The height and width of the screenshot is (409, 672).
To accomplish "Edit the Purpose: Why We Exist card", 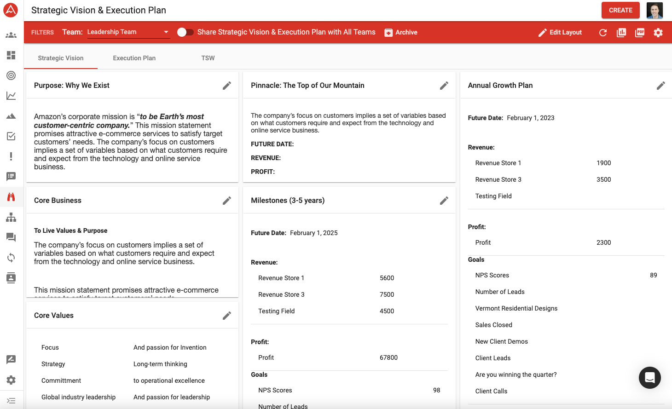I will point(227,86).
